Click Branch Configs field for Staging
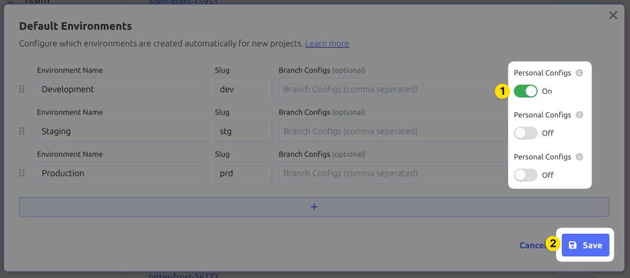The height and width of the screenshot is (278, 630). tap(393, 131)
